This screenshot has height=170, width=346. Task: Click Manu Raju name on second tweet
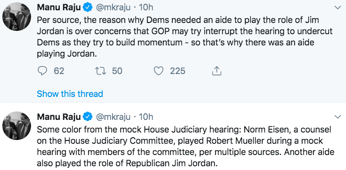(59, 117)
